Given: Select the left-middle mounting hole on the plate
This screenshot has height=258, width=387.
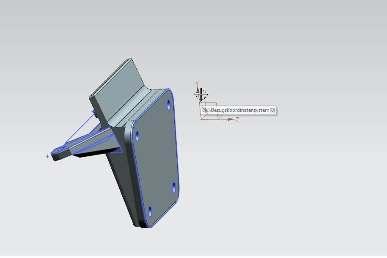Looking at the screenshot, I should pos(138,136).
